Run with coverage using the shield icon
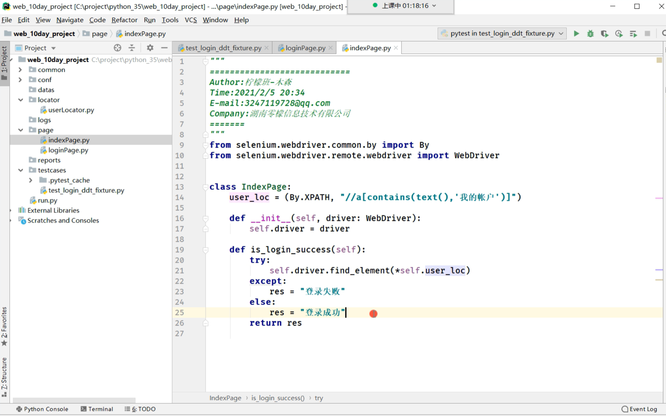This screenshot has height=416, width=666. coord(604,33)
